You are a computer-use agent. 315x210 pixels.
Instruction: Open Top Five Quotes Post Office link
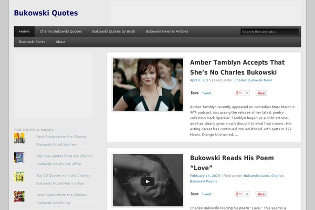pyautogui.click(x=64, y=160)
